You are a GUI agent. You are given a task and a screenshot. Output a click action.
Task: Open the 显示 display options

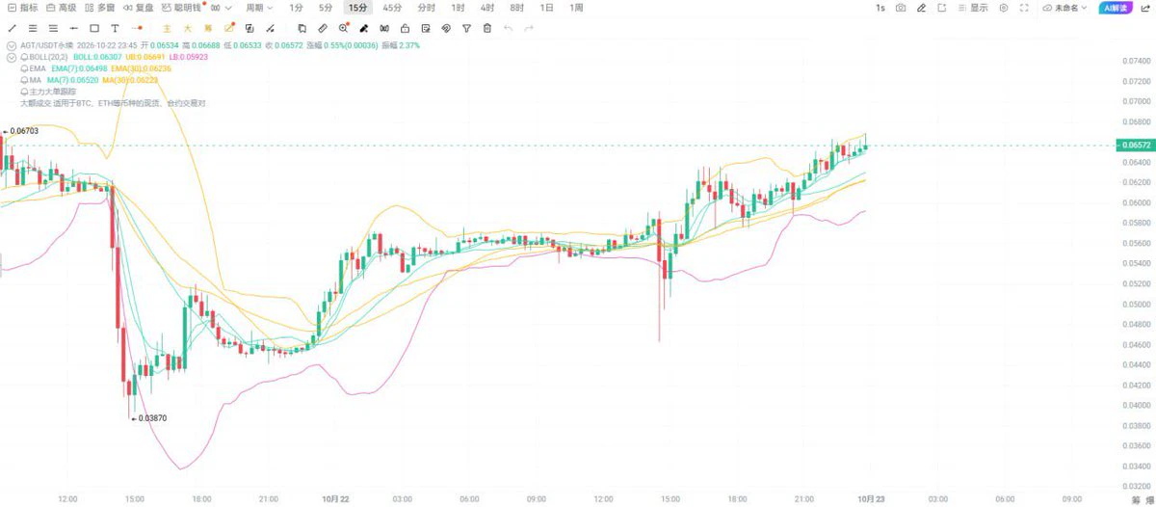[x=972, y=8]
